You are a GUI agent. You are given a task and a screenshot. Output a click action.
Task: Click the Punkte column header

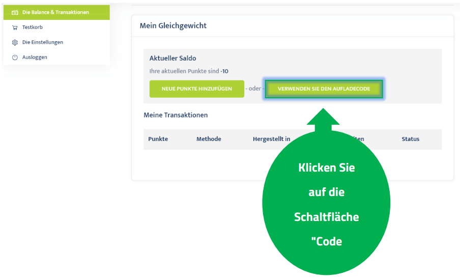pyautogui.click(x=158, y=139)
